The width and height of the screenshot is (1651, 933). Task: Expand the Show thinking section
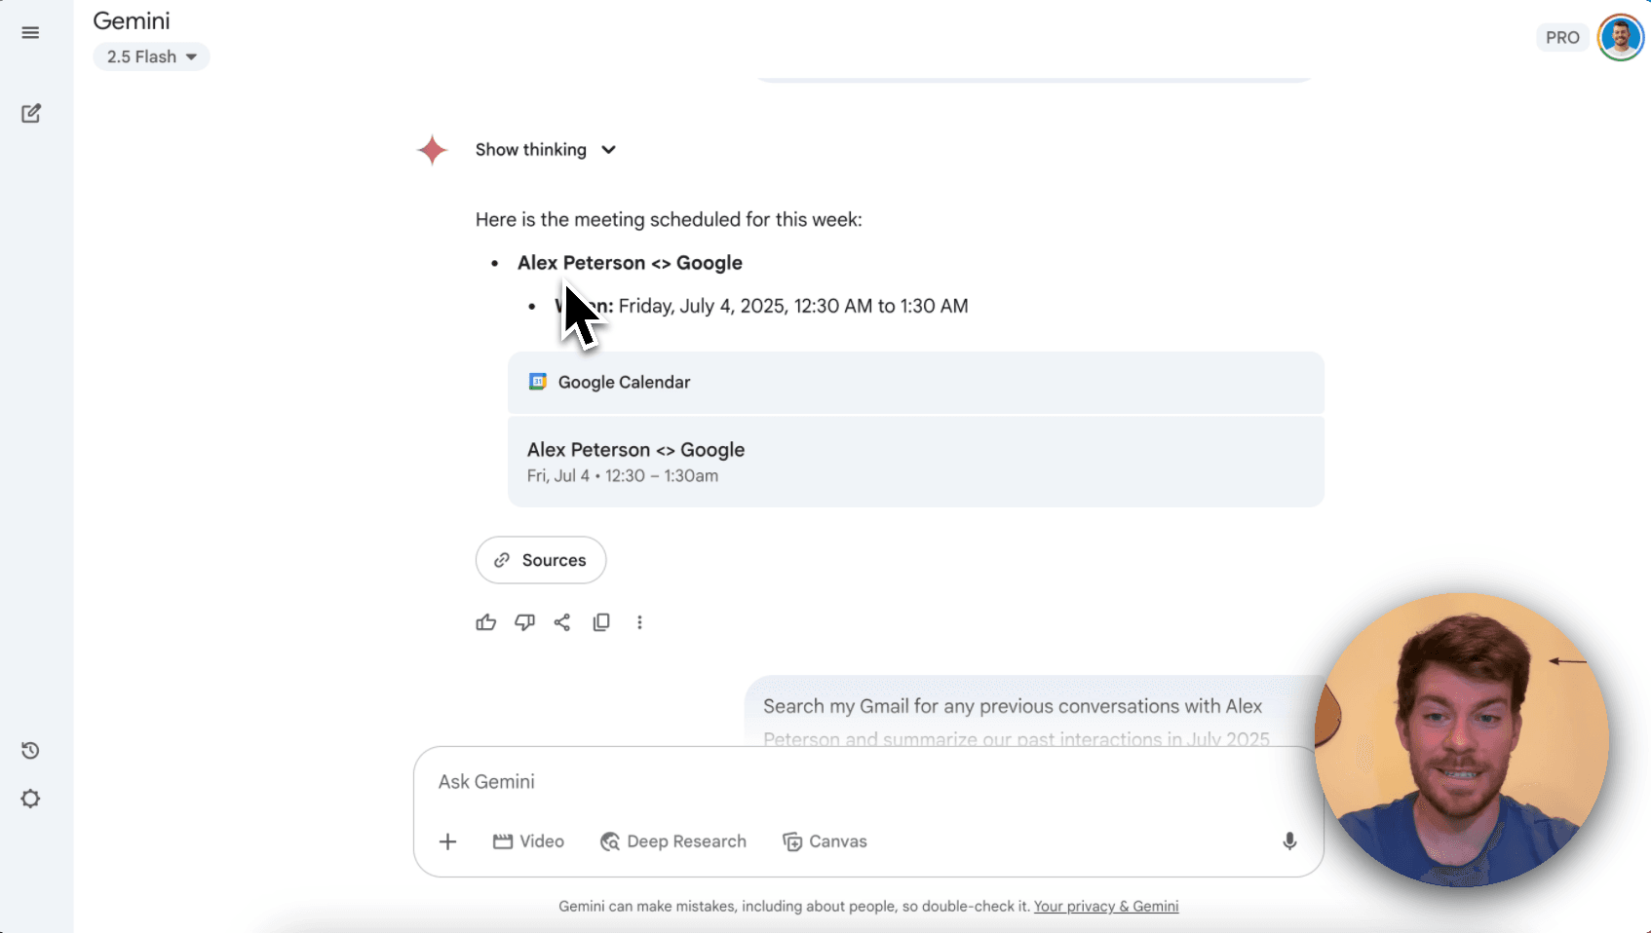click(546, 149)
